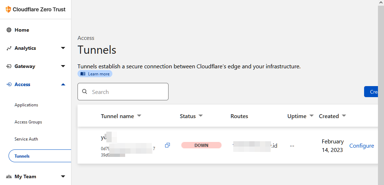Expand the Analytics menu arrow
The height and width of the screenshot is (185, 384).
[x=63, y=48]
